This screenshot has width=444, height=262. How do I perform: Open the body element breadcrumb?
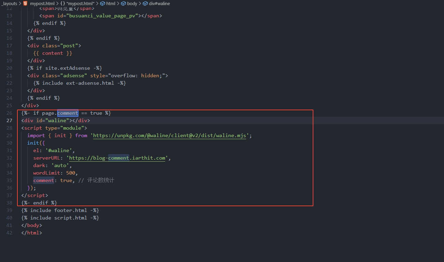coord(132,3)
